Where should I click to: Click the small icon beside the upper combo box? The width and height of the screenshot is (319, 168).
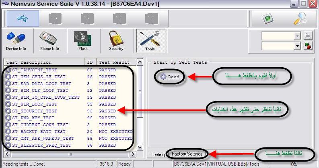(308, 35)
